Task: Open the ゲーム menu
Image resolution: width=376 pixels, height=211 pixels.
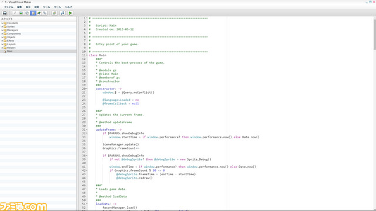Action: coord(58,7)
